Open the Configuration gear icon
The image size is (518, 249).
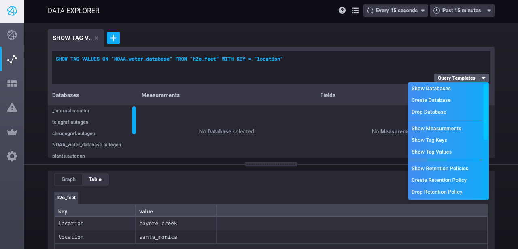pyautogui.click(x=12, y=156)
